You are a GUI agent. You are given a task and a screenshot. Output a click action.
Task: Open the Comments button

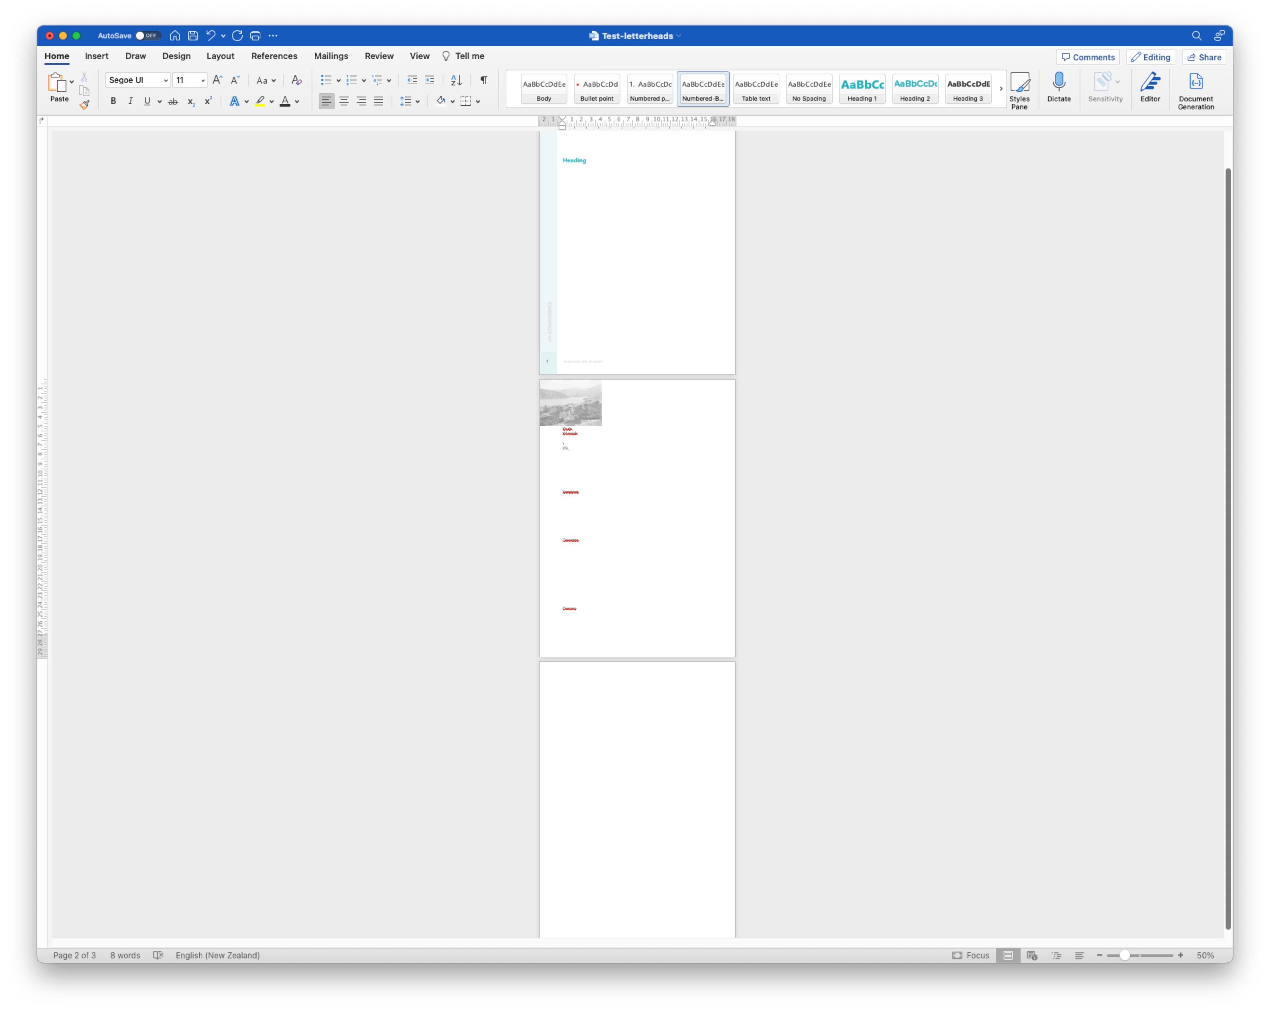(x=1087, y=57)
